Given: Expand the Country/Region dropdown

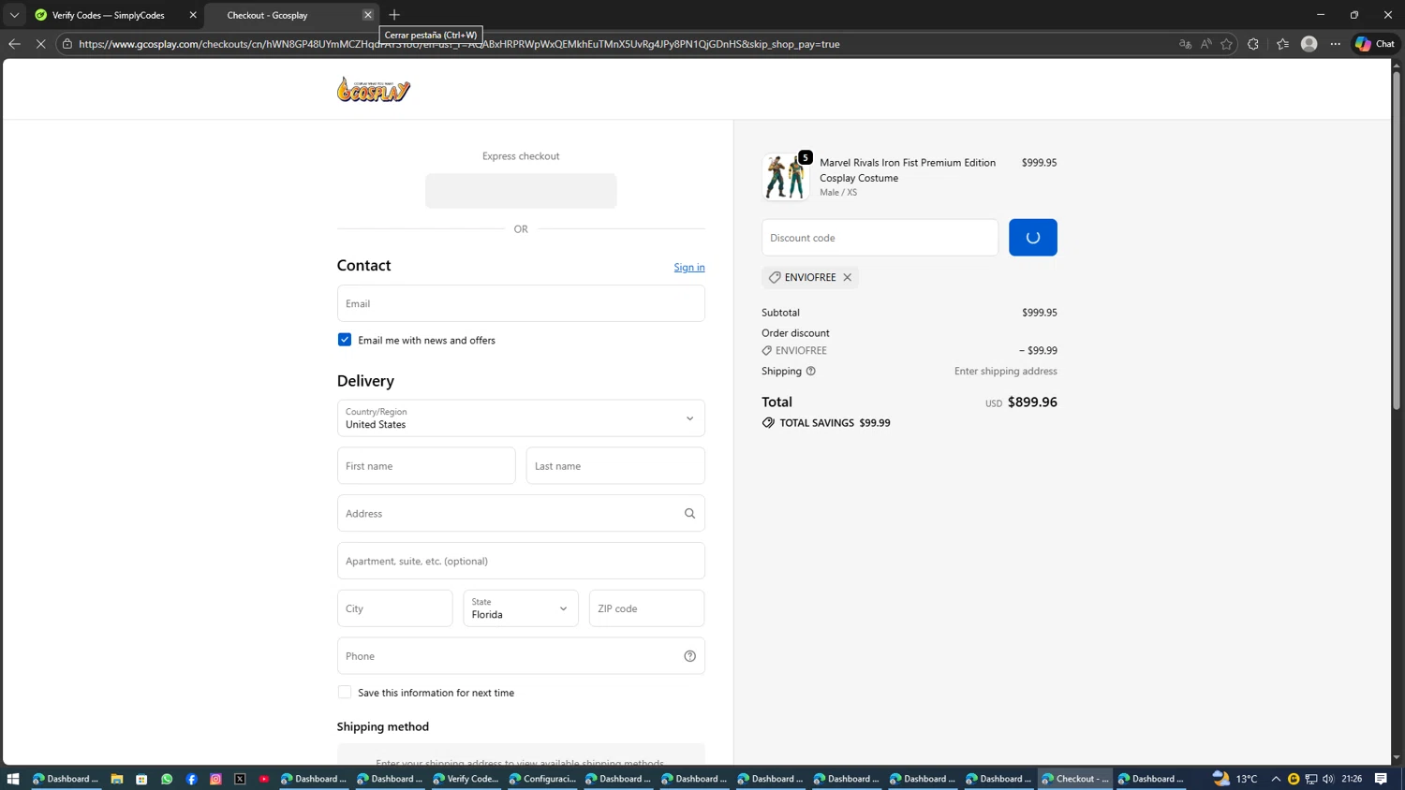Looking at the screenshot, I should 521,418.
